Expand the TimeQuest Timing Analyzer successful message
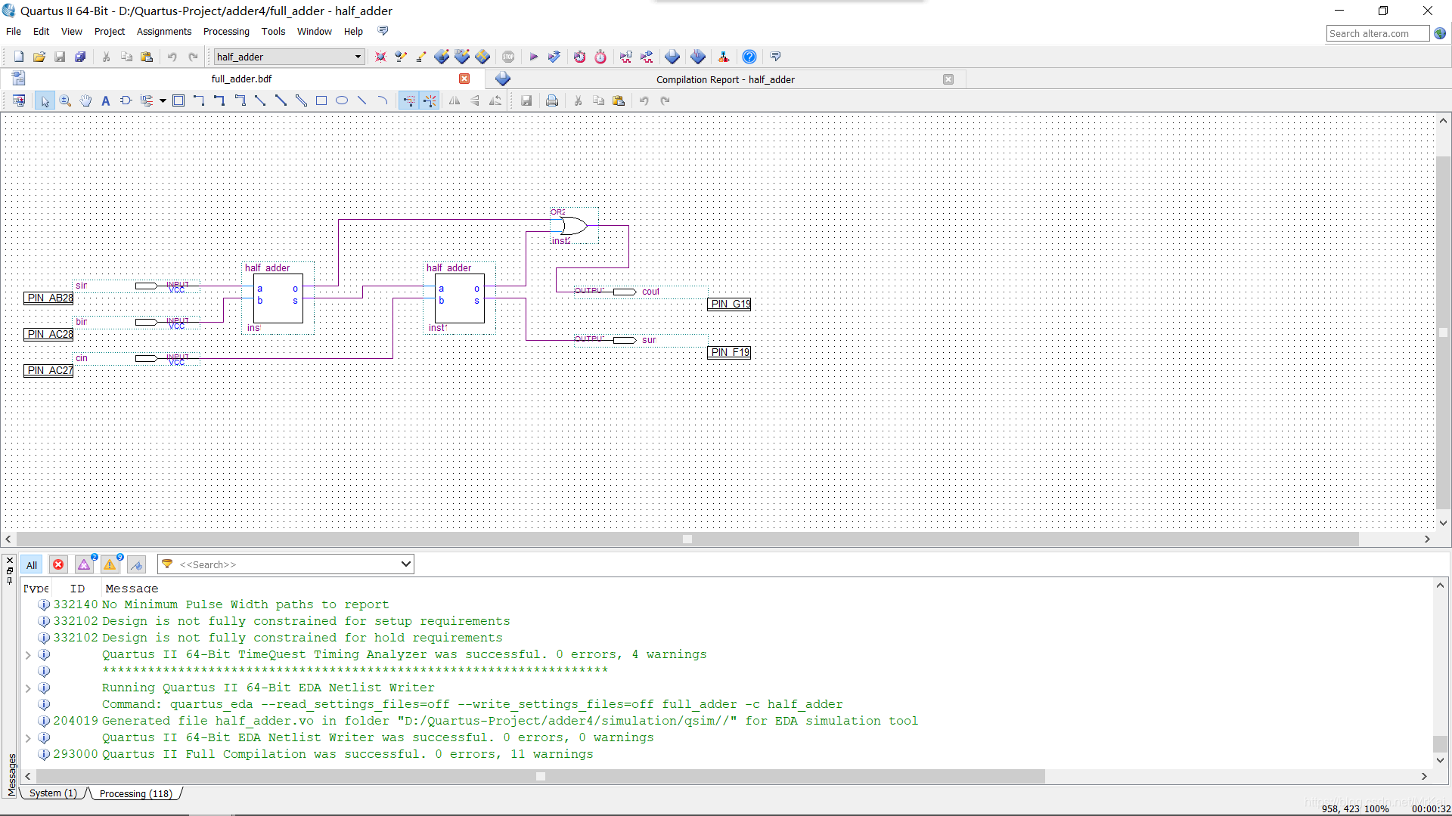1452x816 pixels. 28,655
